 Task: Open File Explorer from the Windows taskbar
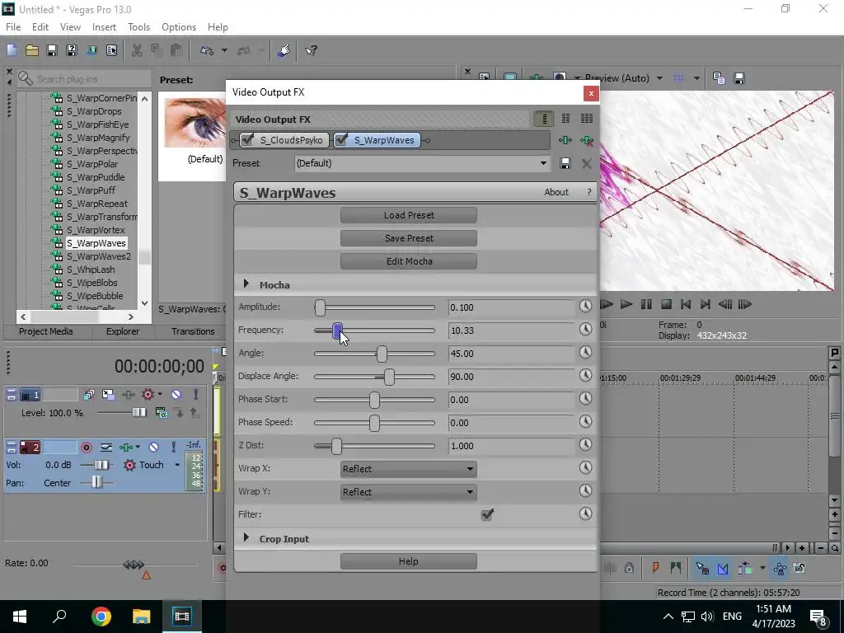[142, 617]
